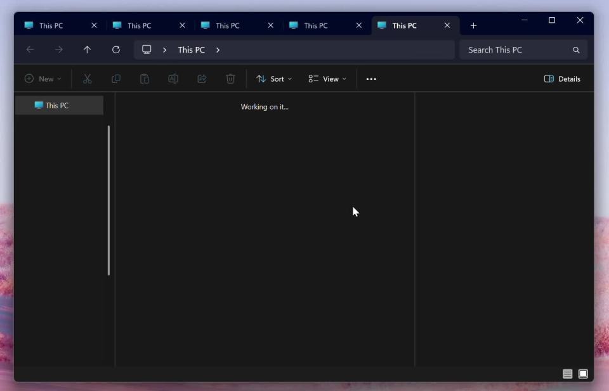Open the New item dropdown
This screenshot has height=391, width=609.
[43, 79]
